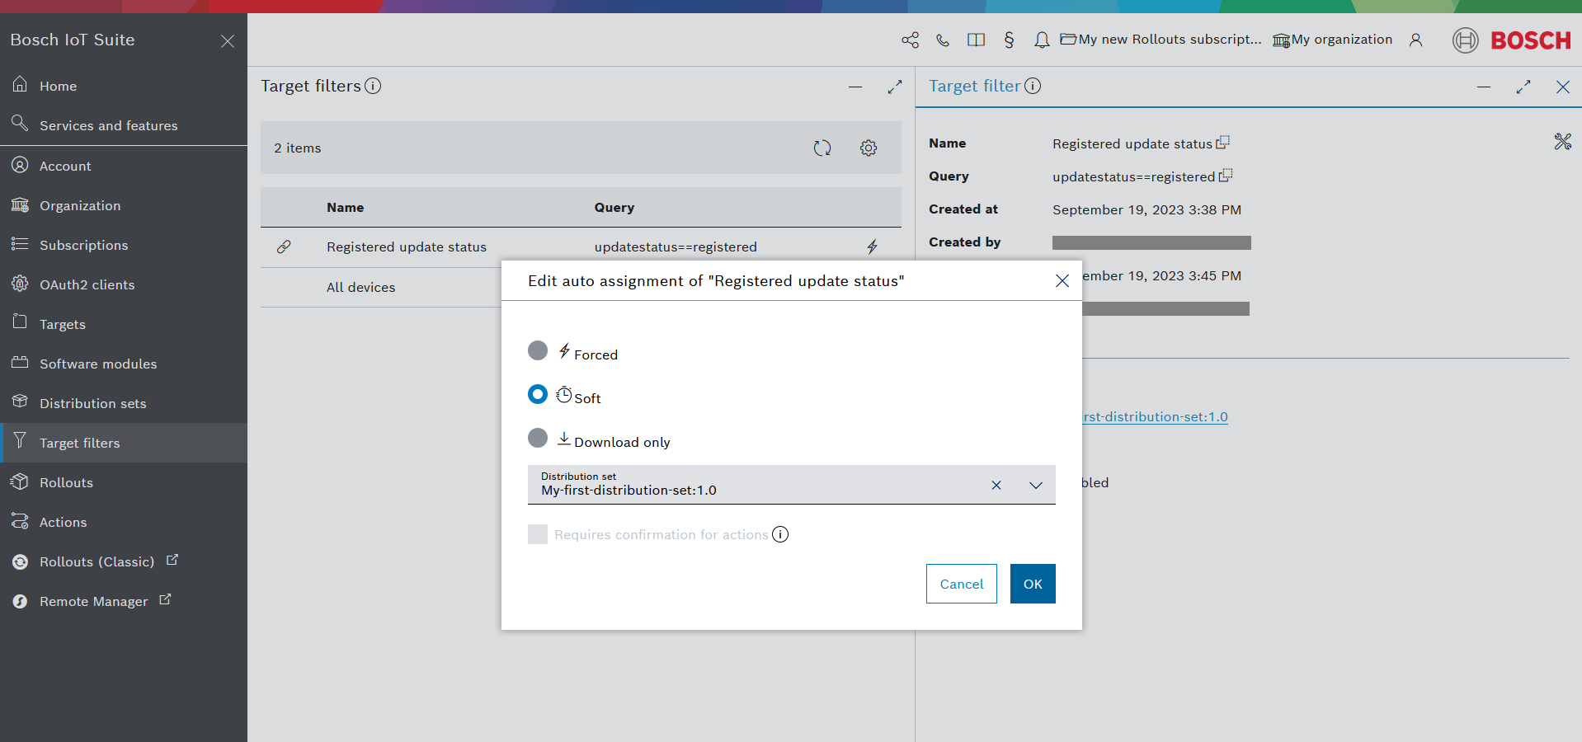Select the Soft assignment radio button
Image resolution: width=1582 pixels, height=742 pixels.
tap(538, 395)
